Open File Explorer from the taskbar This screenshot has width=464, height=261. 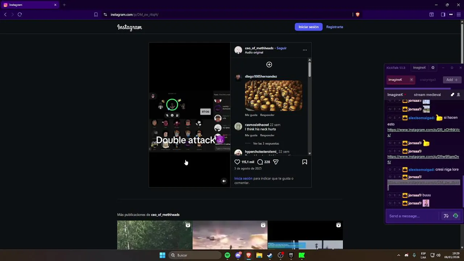tap(259, 255)
